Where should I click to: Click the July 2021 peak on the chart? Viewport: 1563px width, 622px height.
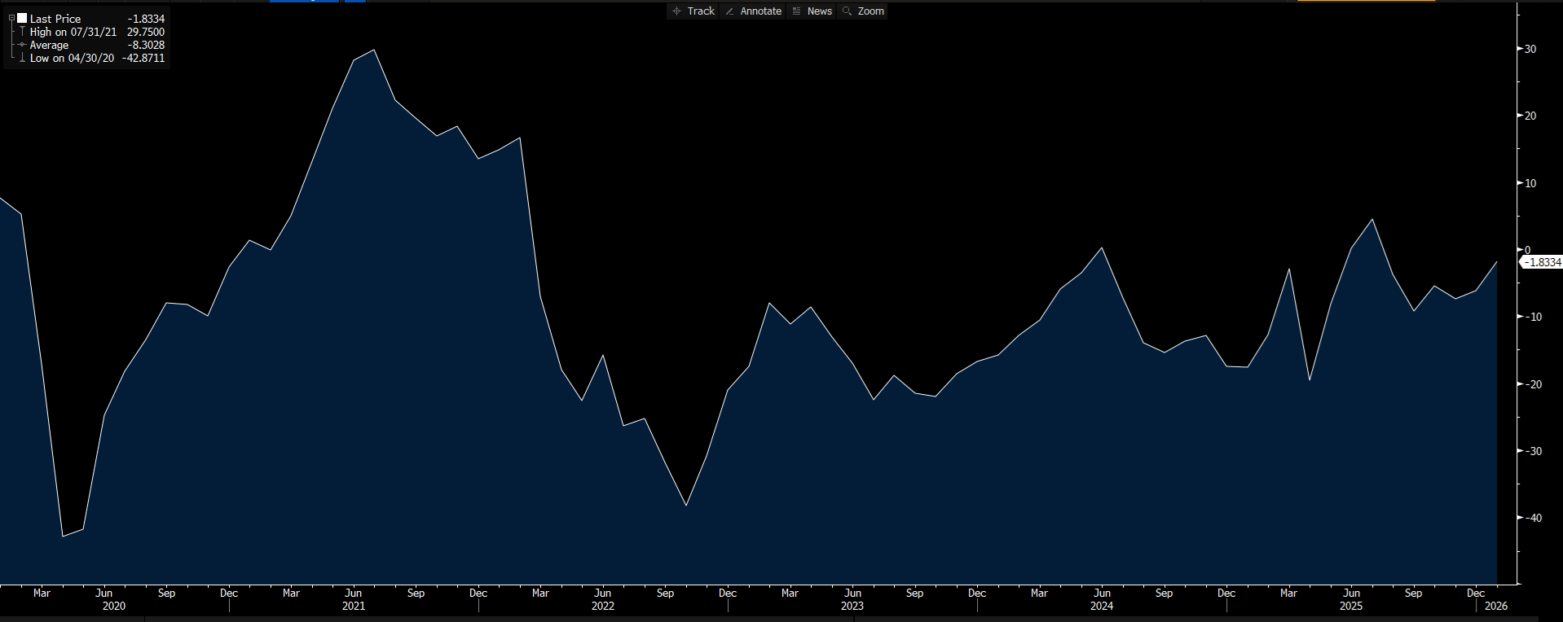coord(374,50)
